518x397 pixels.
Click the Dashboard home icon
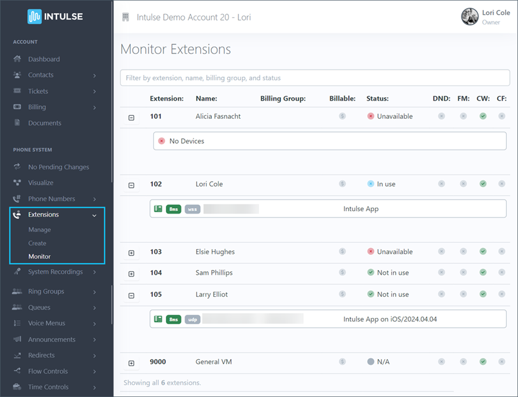pyautogui.click(x=17, y=59)
